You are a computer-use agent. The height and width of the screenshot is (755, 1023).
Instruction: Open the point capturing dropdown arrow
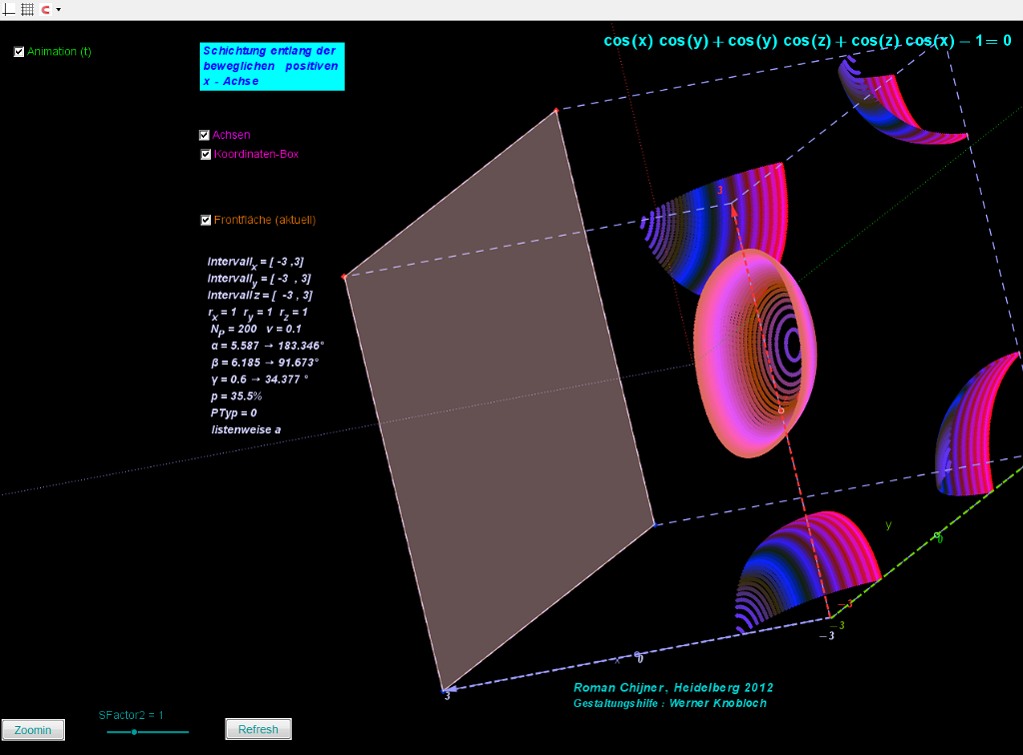pos(58,10)
